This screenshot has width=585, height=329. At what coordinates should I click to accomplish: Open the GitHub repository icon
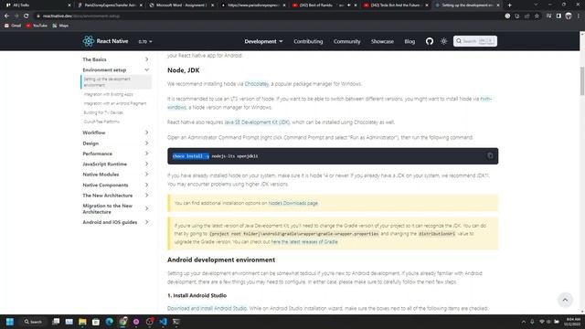(x=430, y=41)
